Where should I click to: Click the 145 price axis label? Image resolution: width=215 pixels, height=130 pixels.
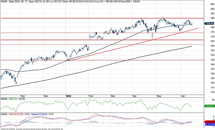[212, 60]
